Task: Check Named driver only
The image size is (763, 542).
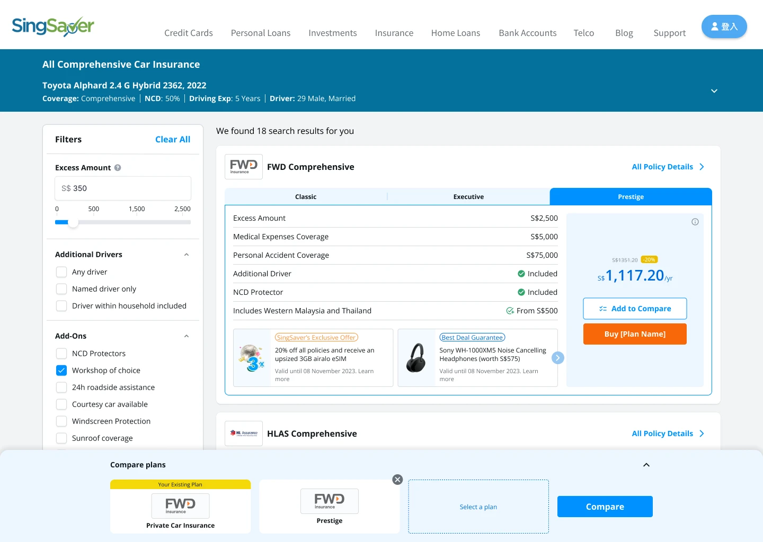Action: [x=61, y=289]
